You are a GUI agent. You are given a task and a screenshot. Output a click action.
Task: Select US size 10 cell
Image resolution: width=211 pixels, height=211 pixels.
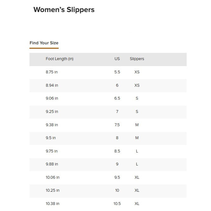[117, 190]
